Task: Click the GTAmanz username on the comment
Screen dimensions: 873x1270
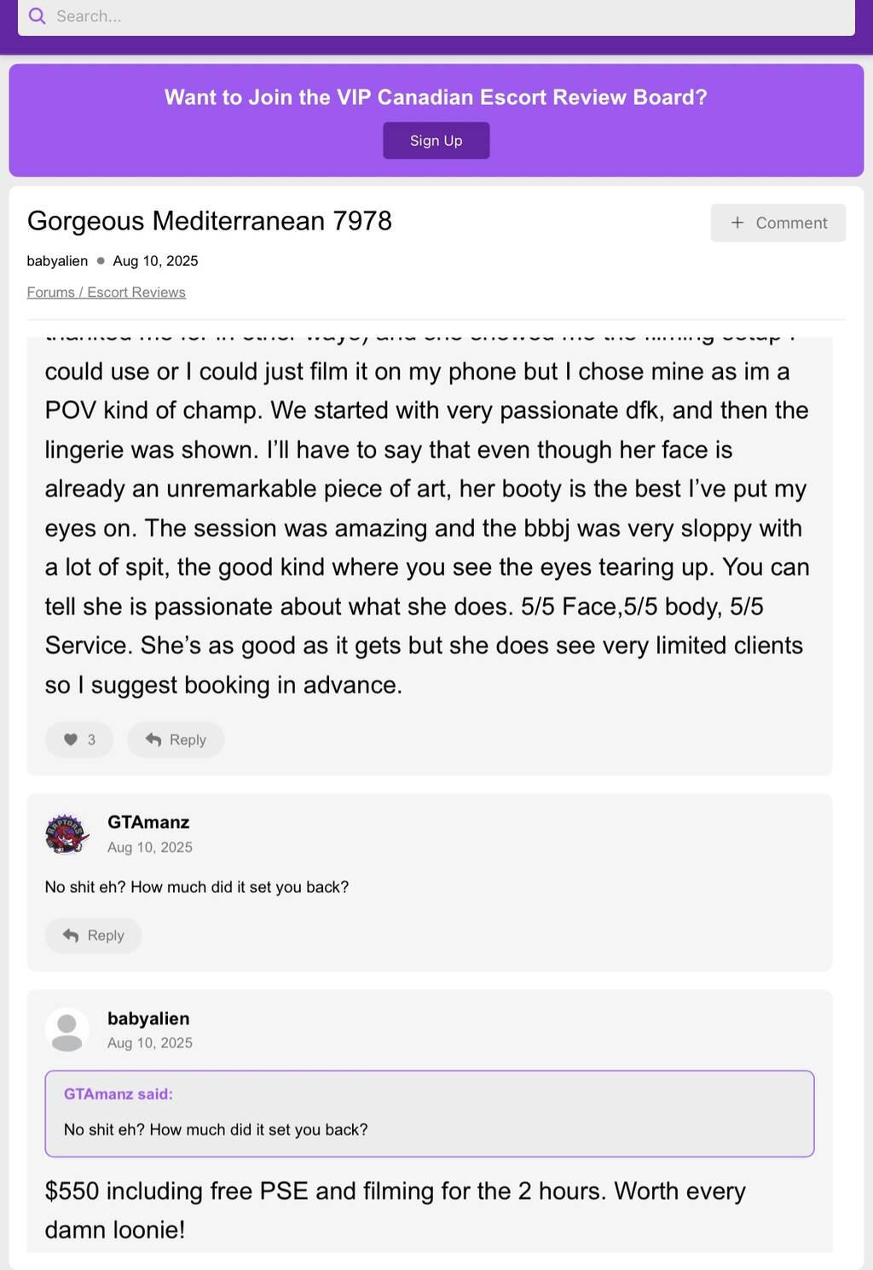Action: (x=148, y=822)
